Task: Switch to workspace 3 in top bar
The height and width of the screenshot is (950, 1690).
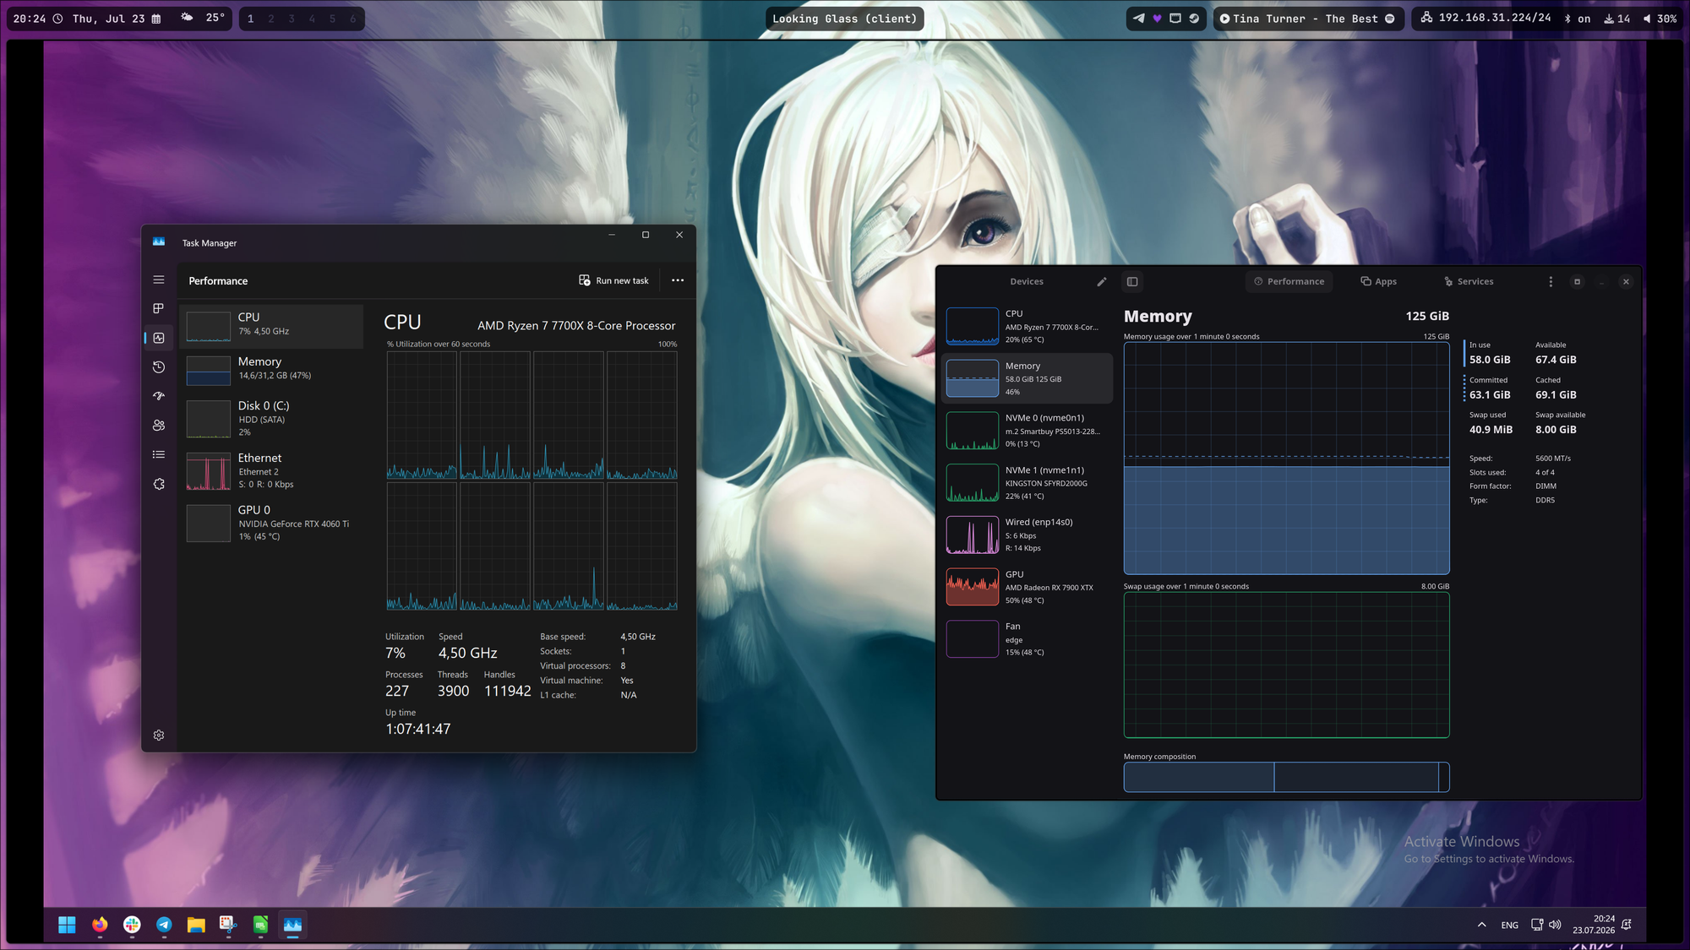Action: click(x=292, y=19)
